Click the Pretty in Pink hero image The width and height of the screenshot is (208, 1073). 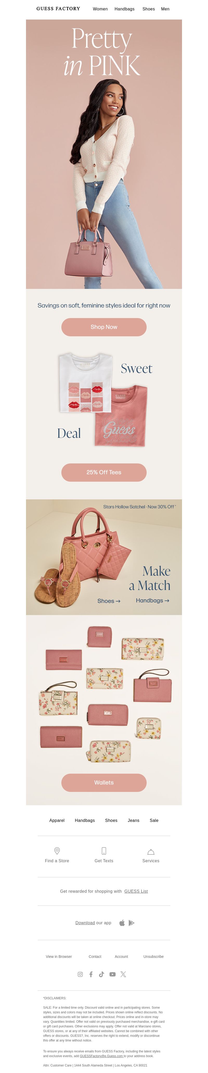coord(104,154)
